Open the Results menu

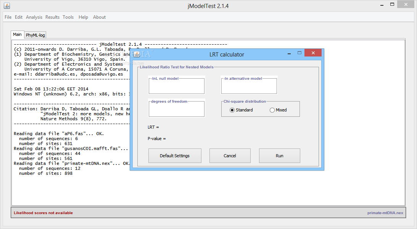click(x=52, y=17)
